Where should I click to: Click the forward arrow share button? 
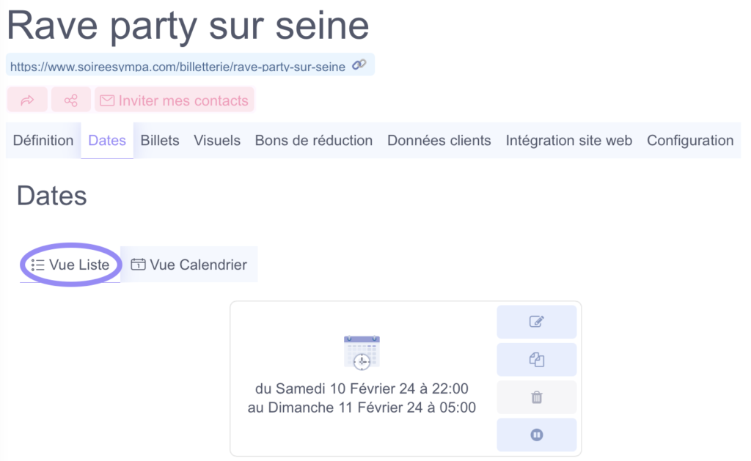click(27, 100)
